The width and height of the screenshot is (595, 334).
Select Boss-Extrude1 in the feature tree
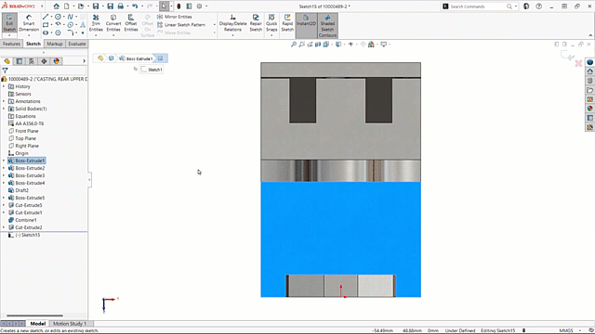pos(27,161)
